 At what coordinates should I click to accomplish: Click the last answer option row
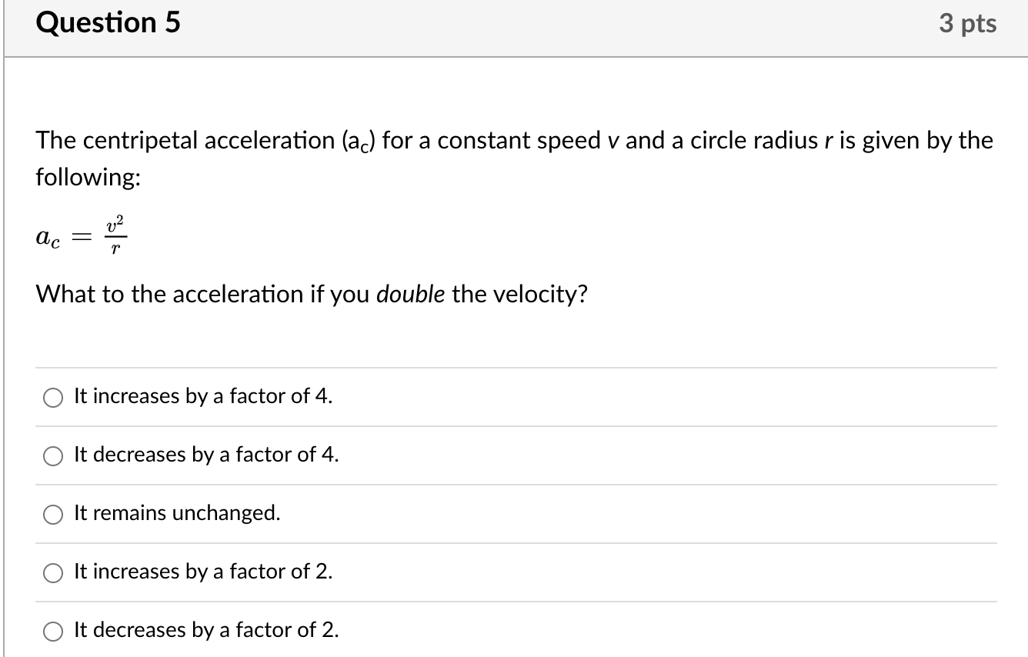[x=514, y=630]
